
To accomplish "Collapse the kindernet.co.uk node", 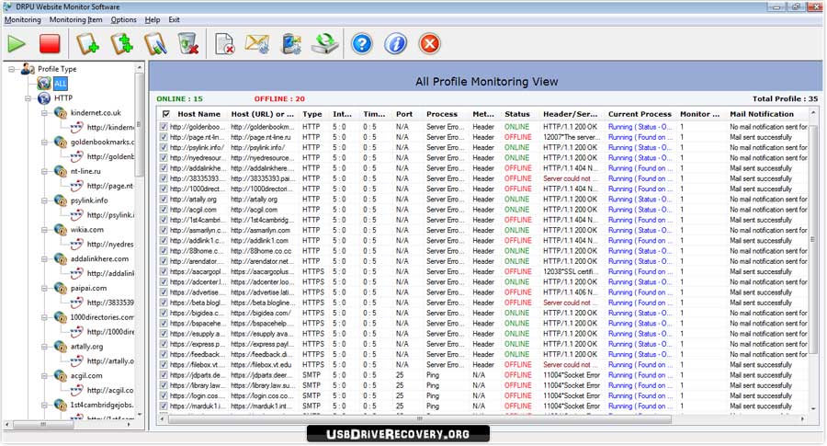I will pyautogui.click(x=45, y=113).
